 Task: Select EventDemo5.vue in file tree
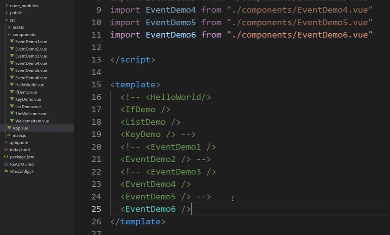31,71
